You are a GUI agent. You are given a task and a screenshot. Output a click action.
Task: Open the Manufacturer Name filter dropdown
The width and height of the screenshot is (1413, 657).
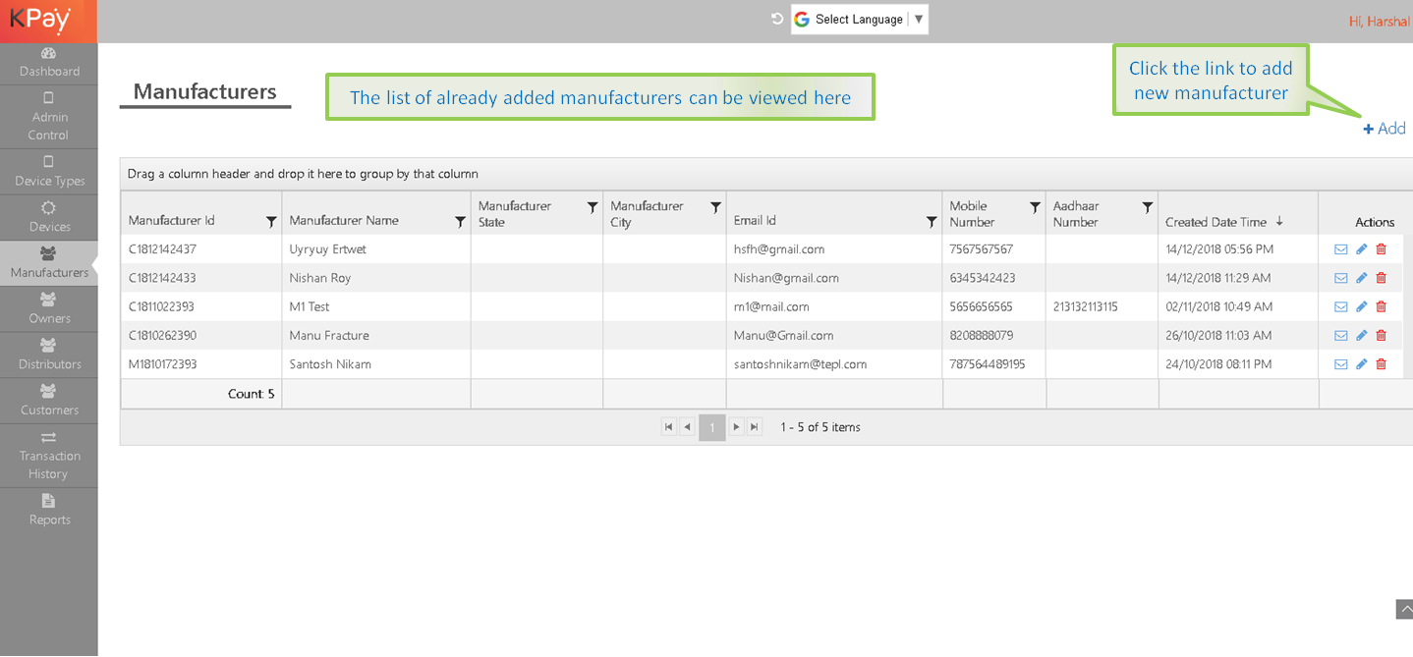click(x=460, y=222)
